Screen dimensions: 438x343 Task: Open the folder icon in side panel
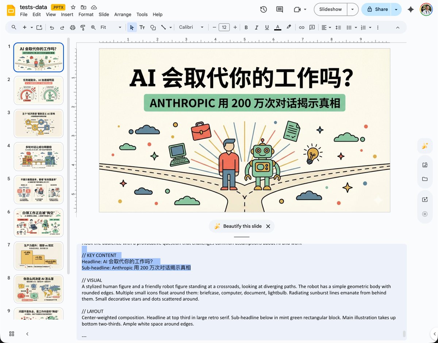(x=425, y=179)
